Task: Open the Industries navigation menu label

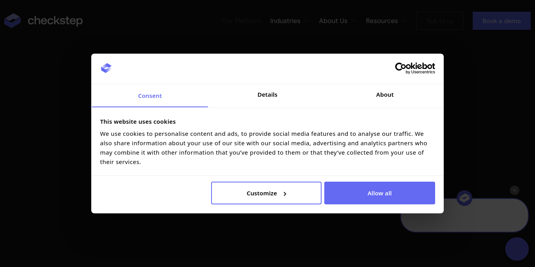Action: [x=285, y=21]
